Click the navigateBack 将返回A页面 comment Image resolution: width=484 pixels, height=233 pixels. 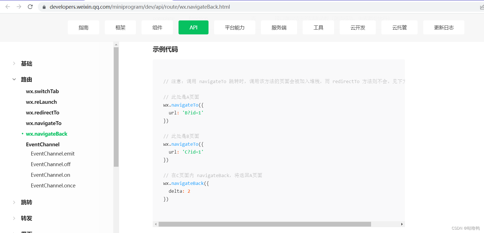[213, 175]
